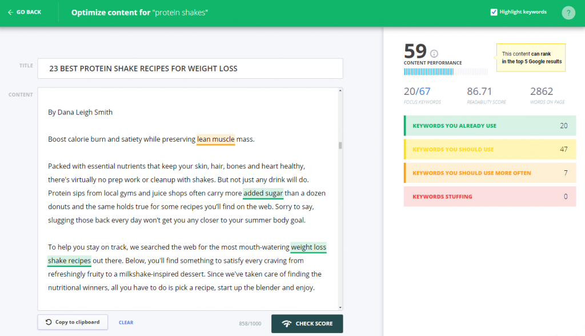Click the content scrollbar thumb
585x336 pixels.
[340, 145]
